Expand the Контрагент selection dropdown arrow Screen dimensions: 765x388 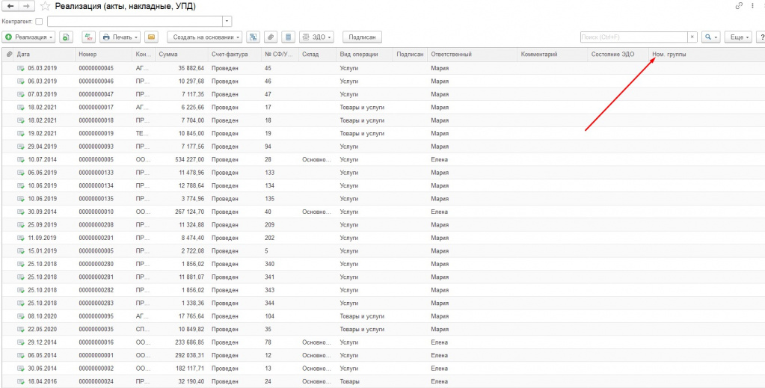click(227, 22)
